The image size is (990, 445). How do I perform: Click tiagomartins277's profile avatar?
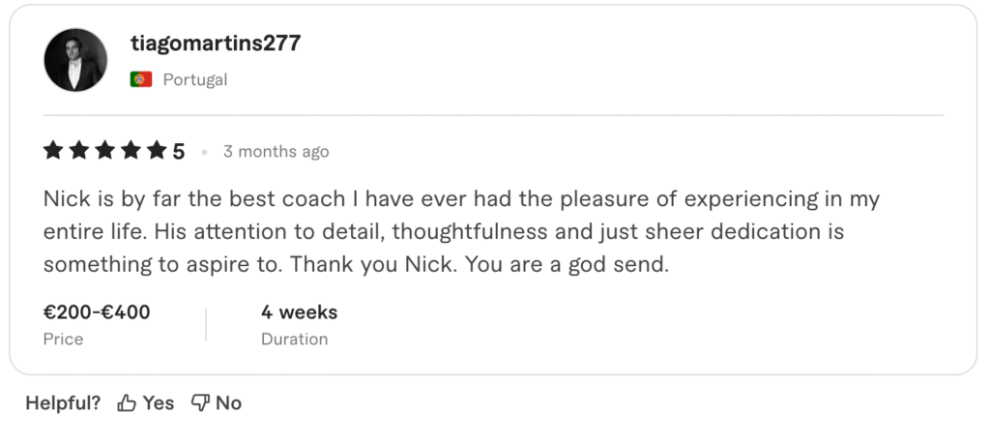coord(75,60)
